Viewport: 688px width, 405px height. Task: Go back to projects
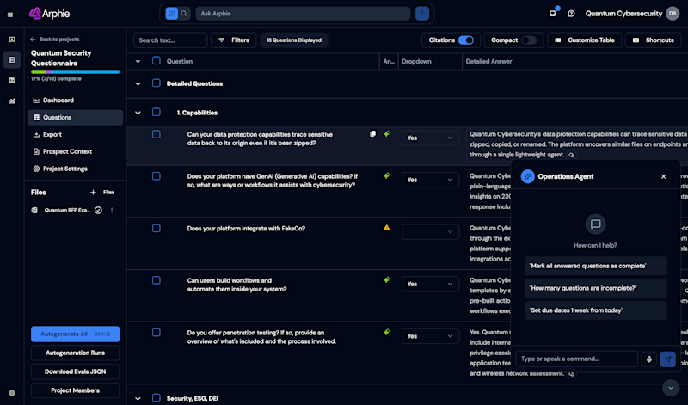tap(55, 39)
